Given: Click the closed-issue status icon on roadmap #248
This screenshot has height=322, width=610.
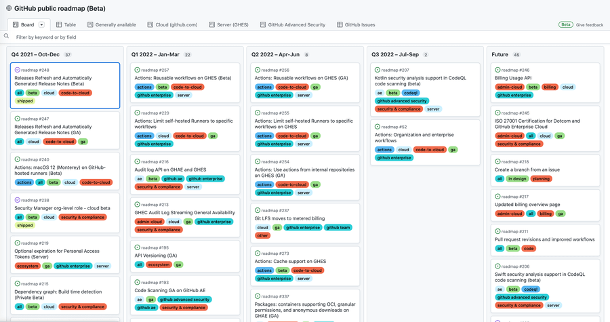Looking at the screenshot, I should (x=17, y=70).
